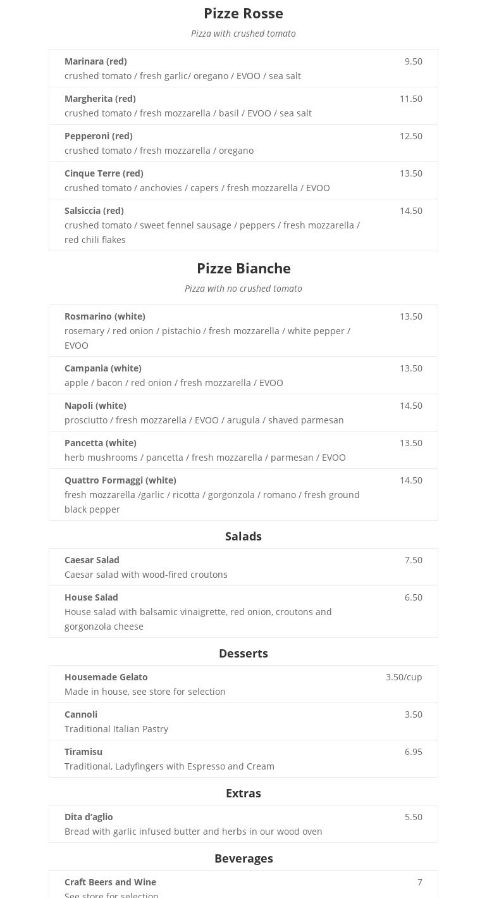Click the House Salad price 6.50
The height and width of the screenshot is (898, 487).
pyautogui.click(x=413, y=597)
